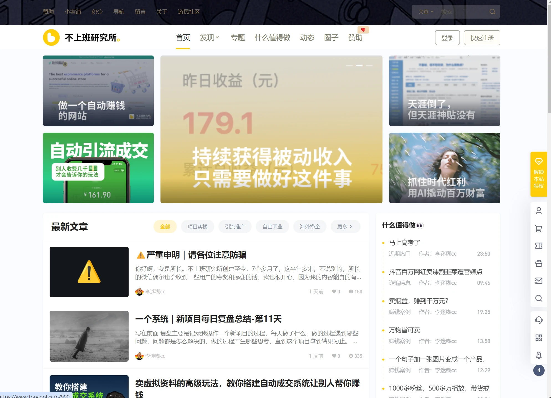Open 游民社区 in the top bar
551x398 pixels.
coord(189,12)
